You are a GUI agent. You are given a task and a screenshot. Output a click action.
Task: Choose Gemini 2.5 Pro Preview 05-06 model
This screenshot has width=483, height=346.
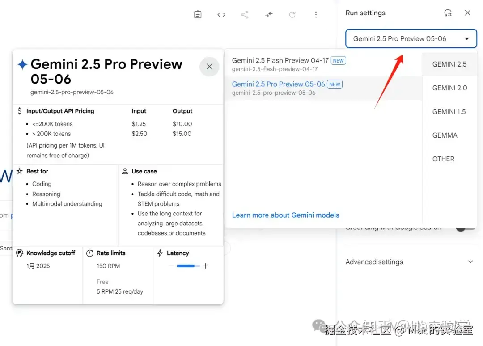pos(323,88)
